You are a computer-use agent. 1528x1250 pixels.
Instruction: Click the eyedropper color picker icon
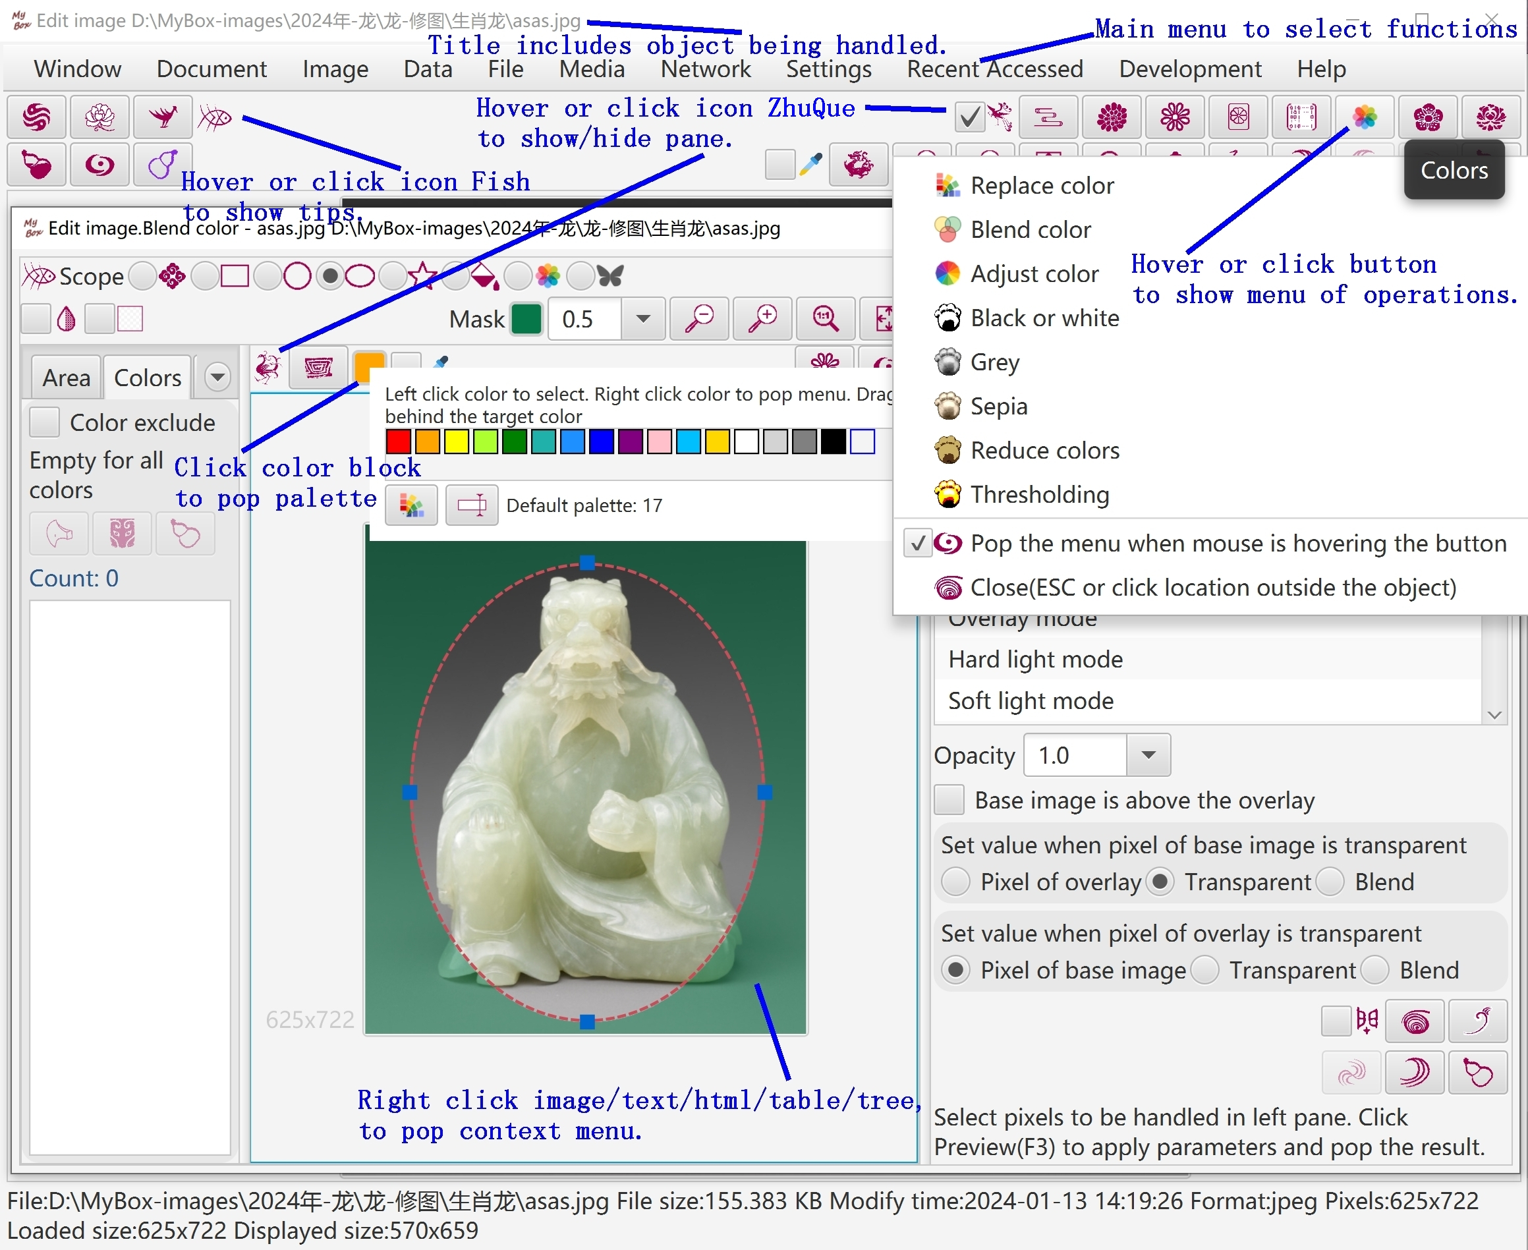coord(811,165)
